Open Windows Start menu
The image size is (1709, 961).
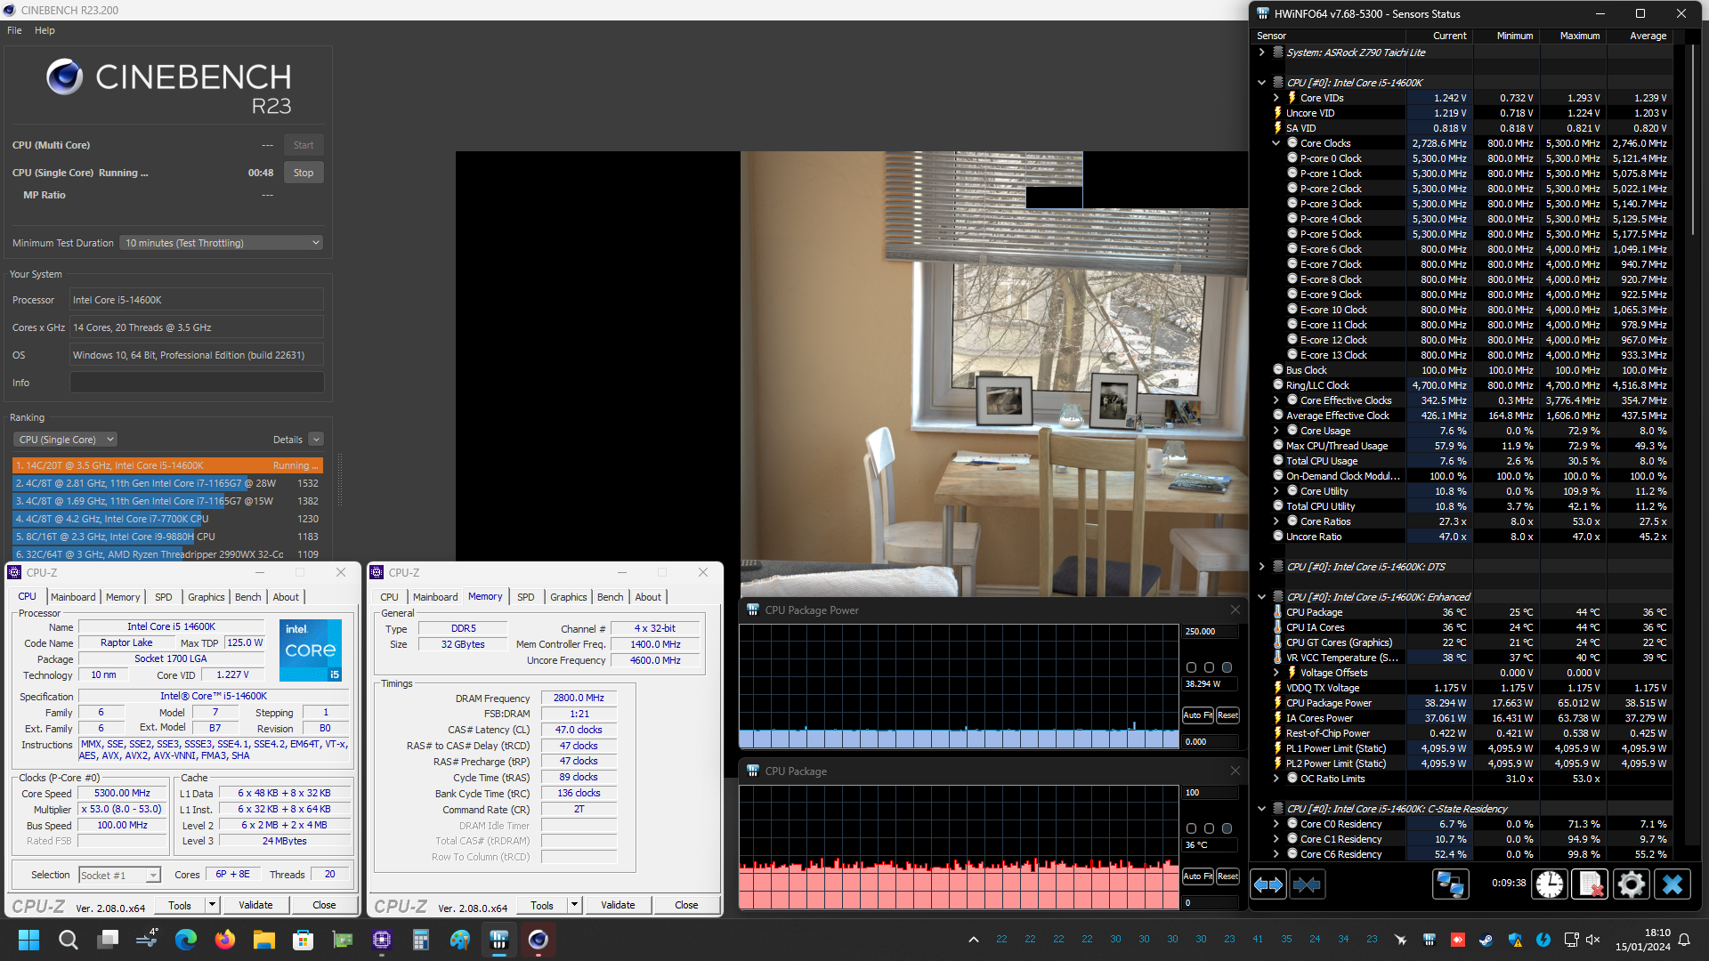(28, 940)
